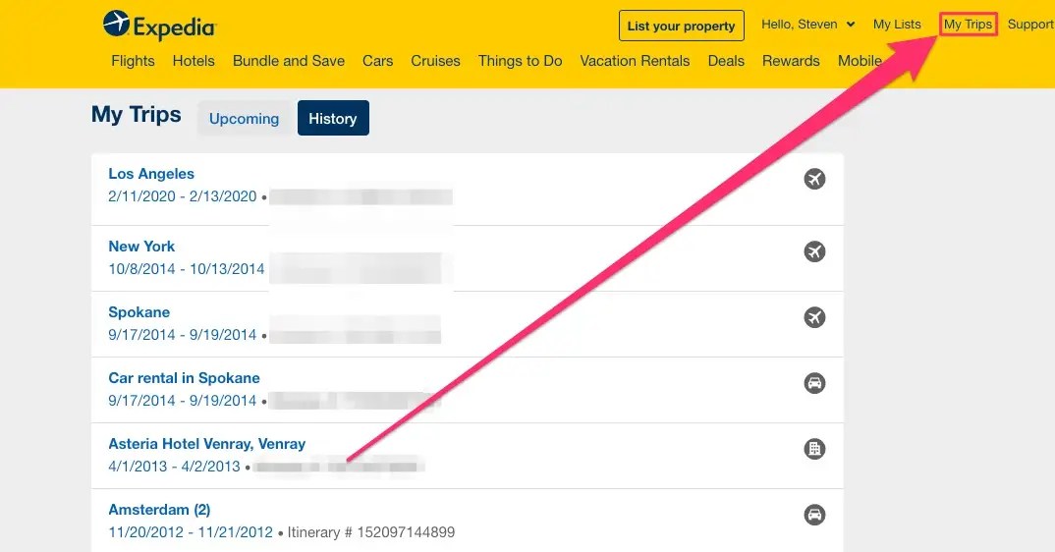Image resolution: width=1055 pixels, height=552 pixels.
Task: Open Vacation Rentals menu item
Action: (635, 61)
